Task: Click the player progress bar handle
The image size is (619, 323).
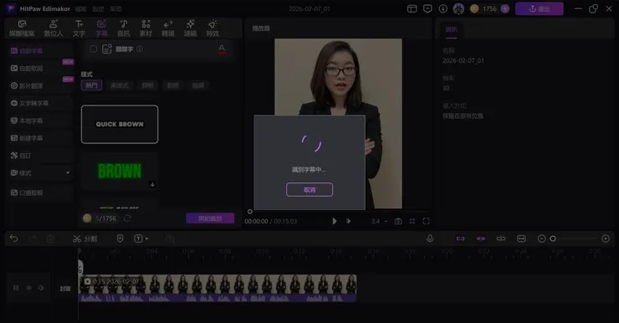Action: pyautogui.click(x=250, y=211)
